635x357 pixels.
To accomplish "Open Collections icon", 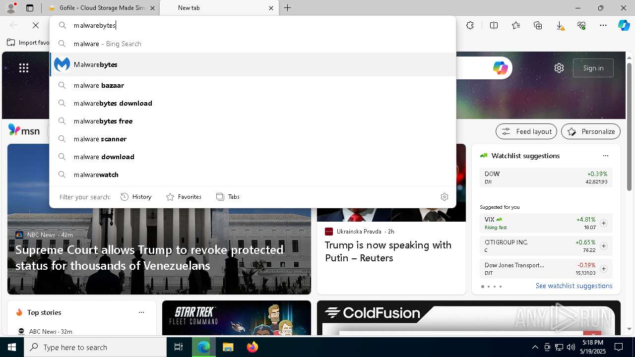I will 538,25.
